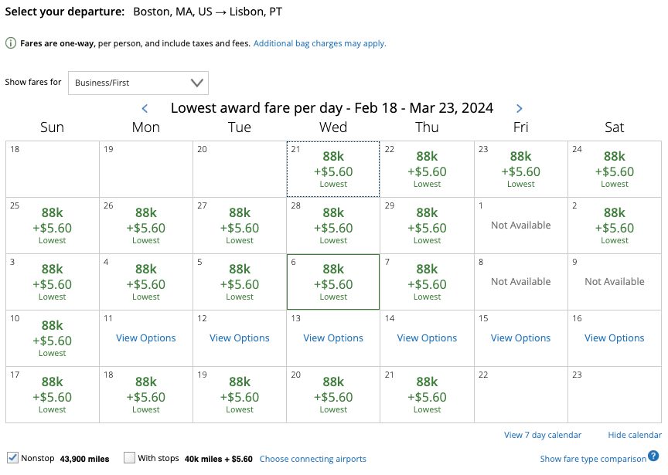Hide the award calendar
Image resolution: width=668 pixels, height=475 pixels.
point(634,435)
